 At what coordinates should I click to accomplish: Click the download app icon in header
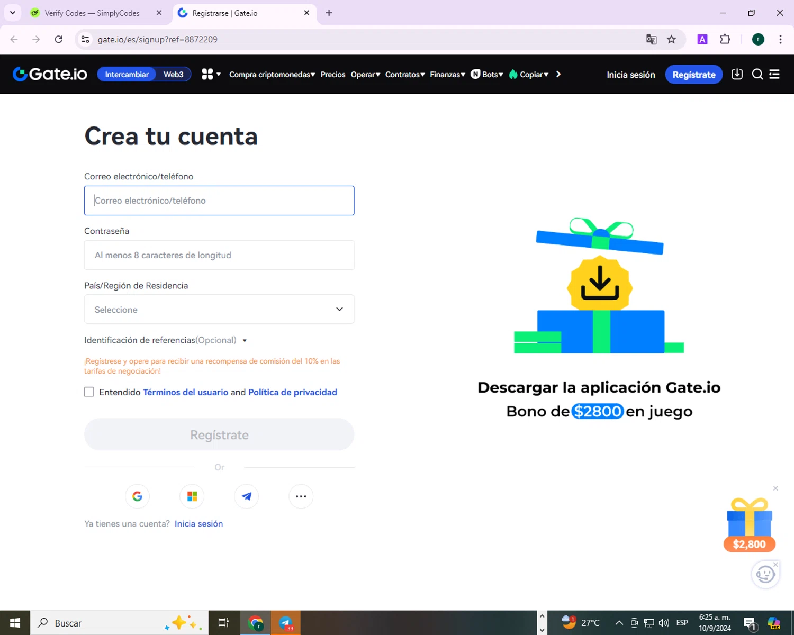click(x=737, y=74)
